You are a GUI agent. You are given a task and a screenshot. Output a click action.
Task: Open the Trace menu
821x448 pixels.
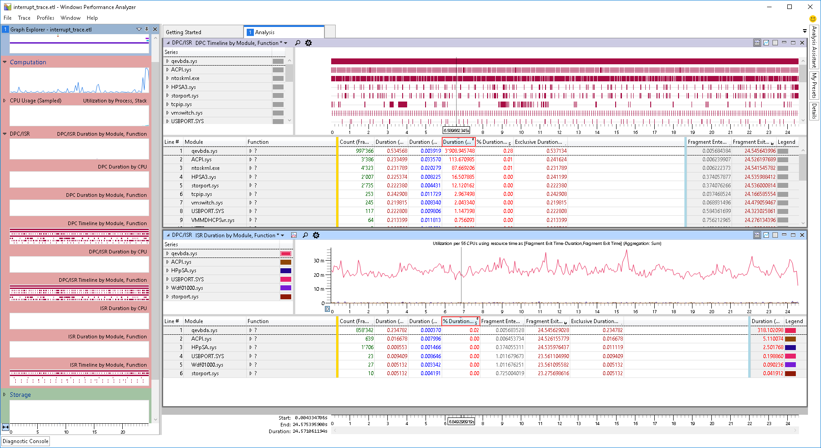[x=24, y=18]
